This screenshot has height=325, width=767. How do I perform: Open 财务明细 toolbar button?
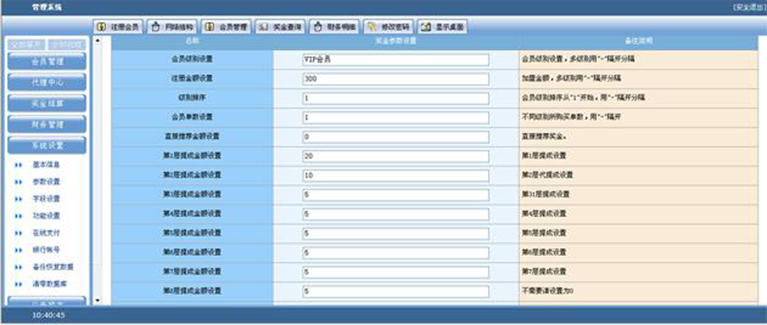[335, 28]
